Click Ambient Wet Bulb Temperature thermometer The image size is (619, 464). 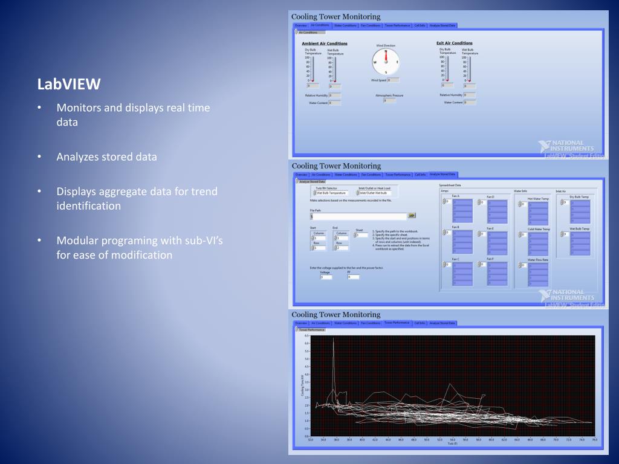click(335, 69)
